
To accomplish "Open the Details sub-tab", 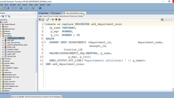I will point(80,16).
